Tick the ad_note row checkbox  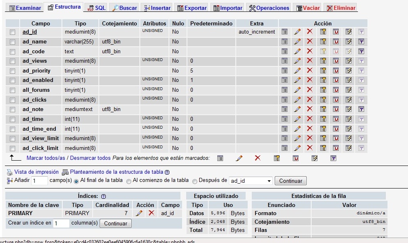12,110
